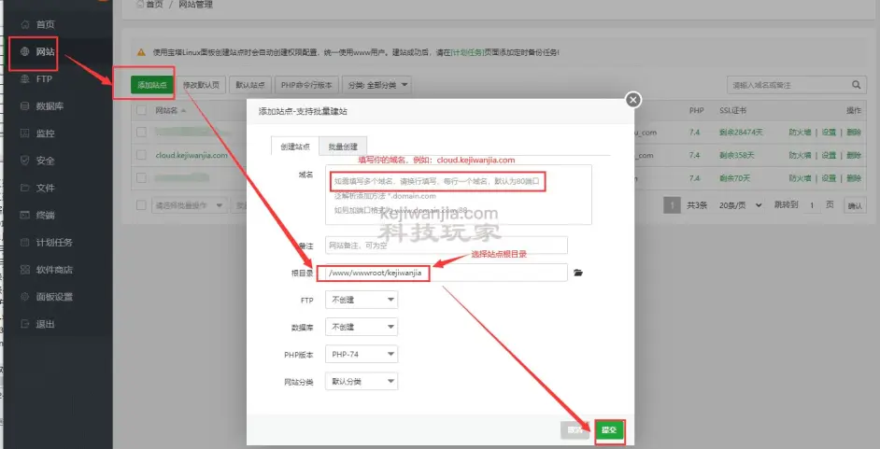The width and height of the screenshot is (880, 449).
Task: Open the PHP版本 PHP-74 dropdown
Action: click(x=362, y=354)
